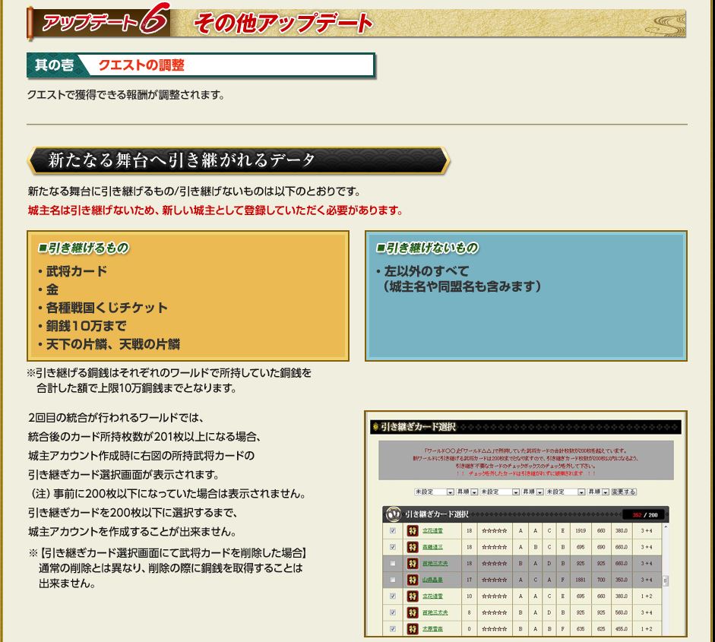The width and height of the screenshot is (715, 642).
Task: Click the 引き継げないもの heading in the blue box
Action: (427, 248)
